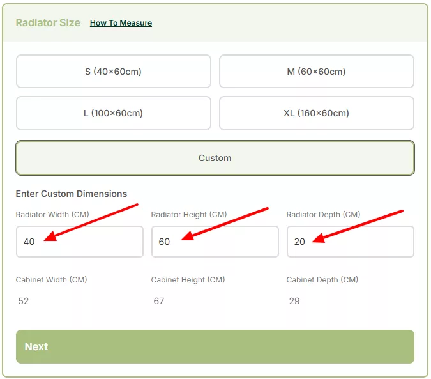Click the Cabinet Width (CM) label

[x=51, y=280]
